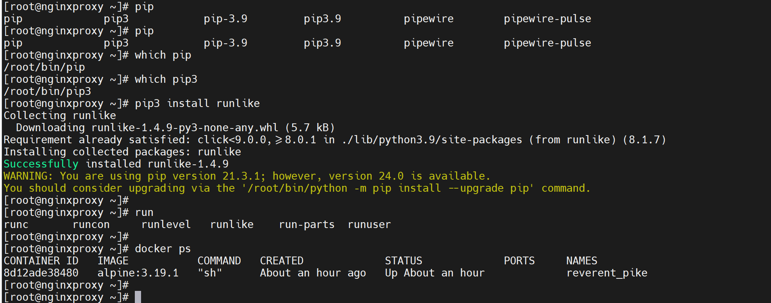Image resolution: width=771 pixels, height=303 pixels.
Task: Click the cursor at the last prompt
Action: tap(138, 297)
